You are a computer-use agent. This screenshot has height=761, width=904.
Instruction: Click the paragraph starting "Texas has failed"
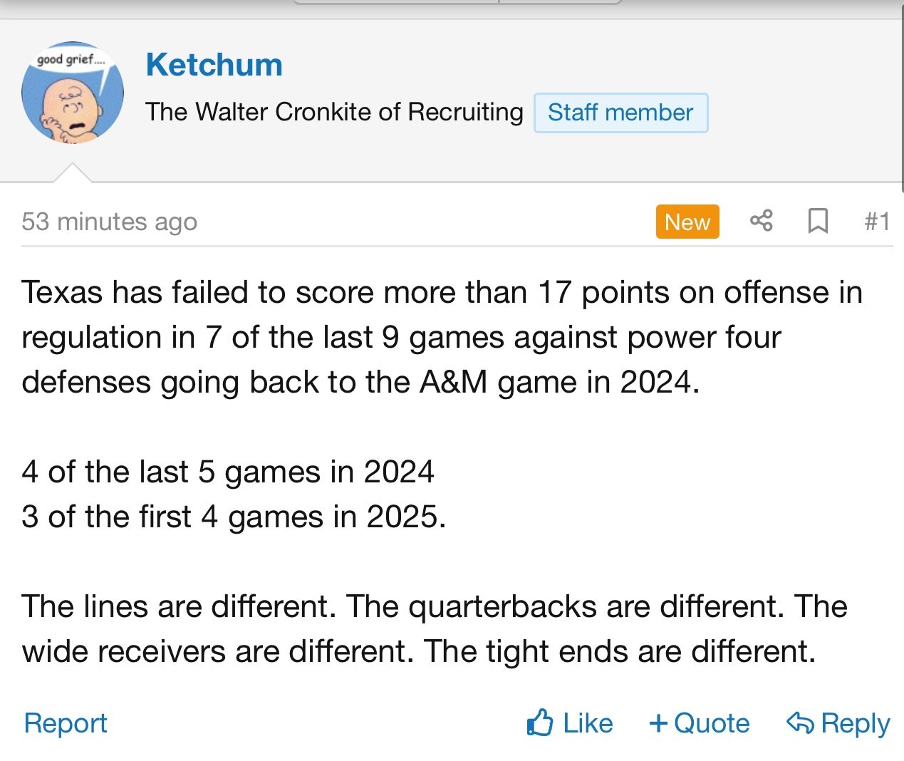tap(442, 337)
